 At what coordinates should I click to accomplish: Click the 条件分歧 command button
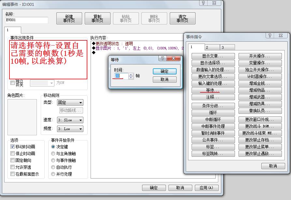(213, 106)
